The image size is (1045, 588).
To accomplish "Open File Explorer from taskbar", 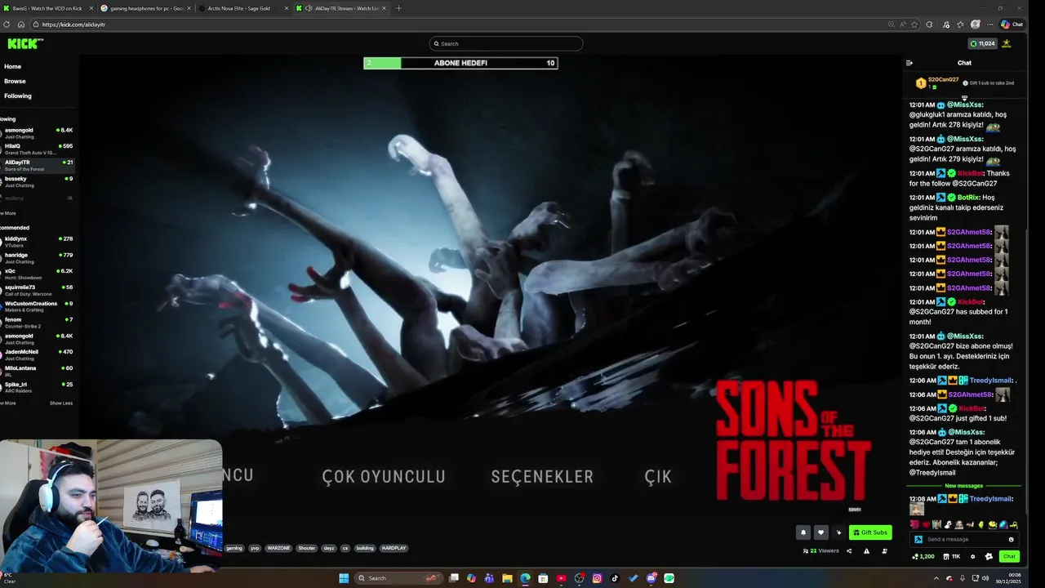I will pos(507,578).
